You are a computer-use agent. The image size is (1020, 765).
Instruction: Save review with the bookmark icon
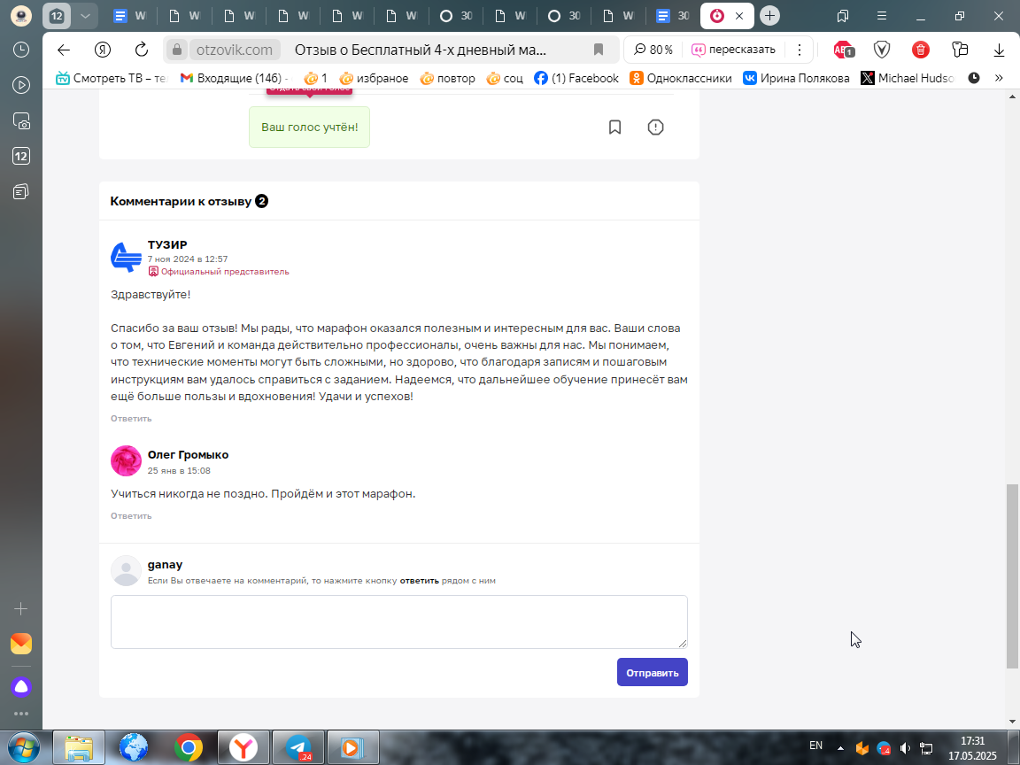pyautogui.click(x=614, y=127)
